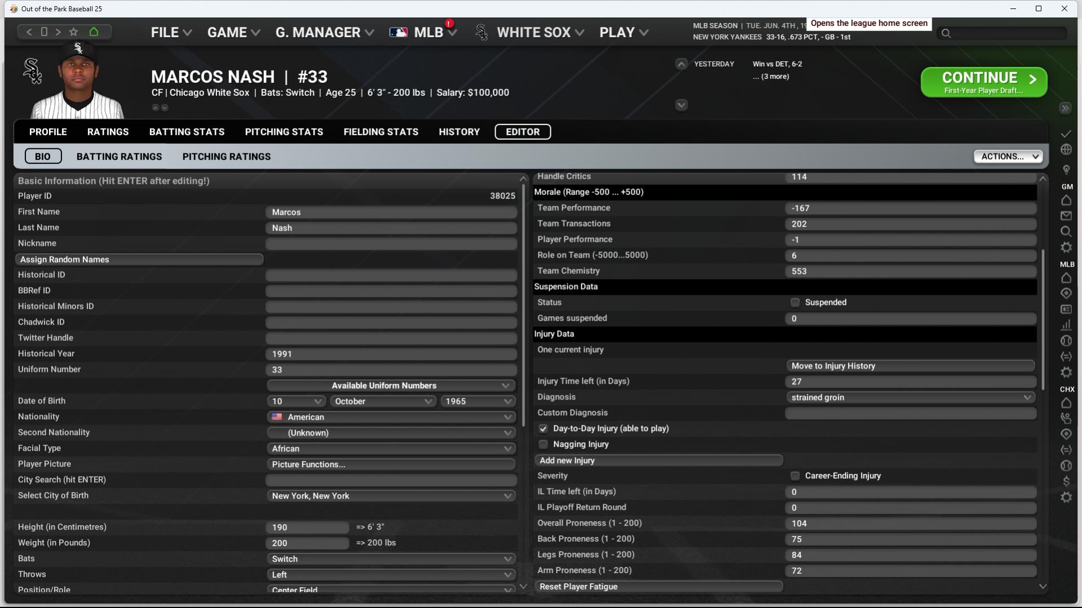Click the Move to Injury History button
Screen dimensions: 1082x608
coord(910,366)
